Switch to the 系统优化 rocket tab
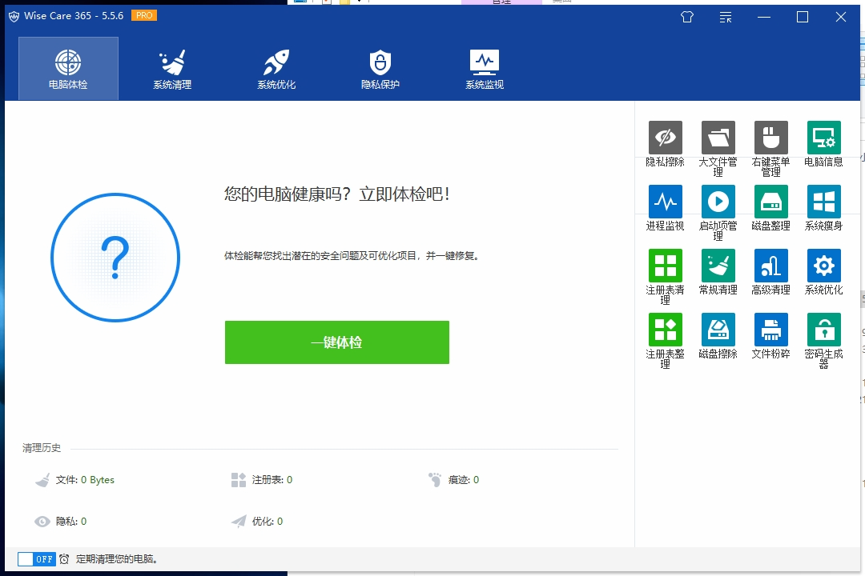 tap(276, 68)
